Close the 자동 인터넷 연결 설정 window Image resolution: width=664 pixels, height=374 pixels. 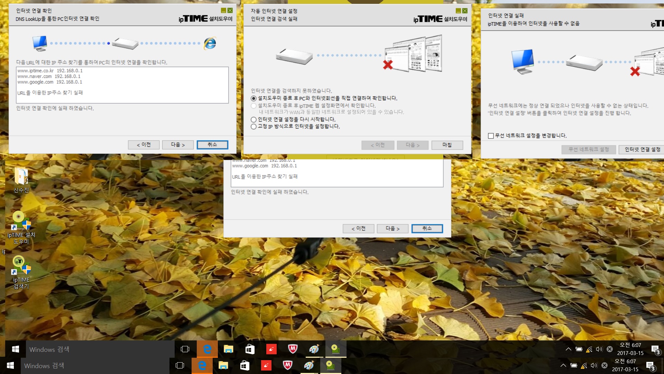coord(465,11)
